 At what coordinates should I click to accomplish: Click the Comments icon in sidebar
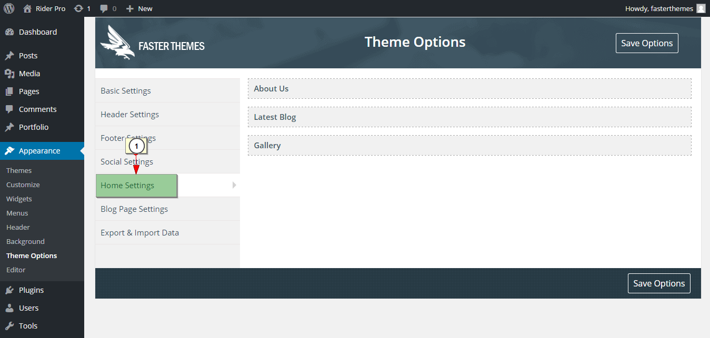9,109
